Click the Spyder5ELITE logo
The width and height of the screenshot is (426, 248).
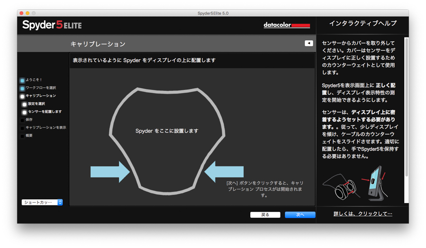[x=52, y=25]
